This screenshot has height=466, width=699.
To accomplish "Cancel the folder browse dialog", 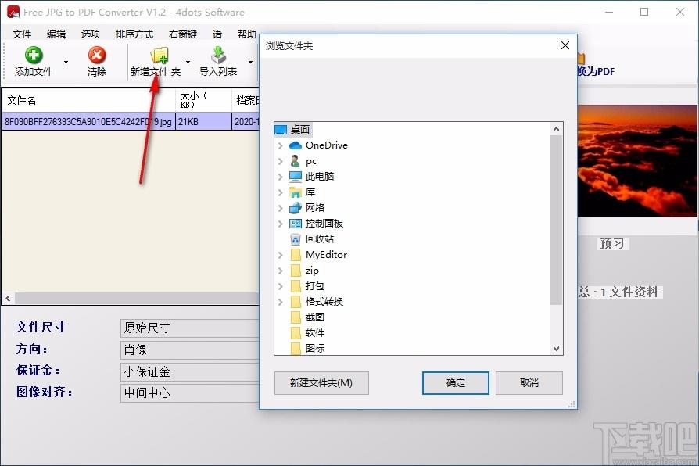I will click(529, 383).
